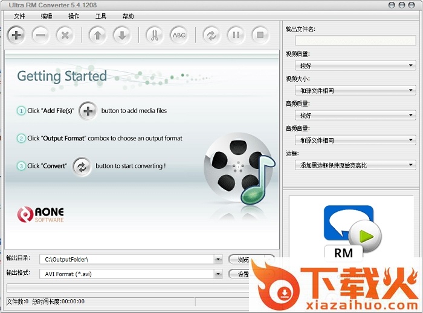The image size is (423, 313).
Task: Click the 输出文件名 input field
Action: coord(355,41)
